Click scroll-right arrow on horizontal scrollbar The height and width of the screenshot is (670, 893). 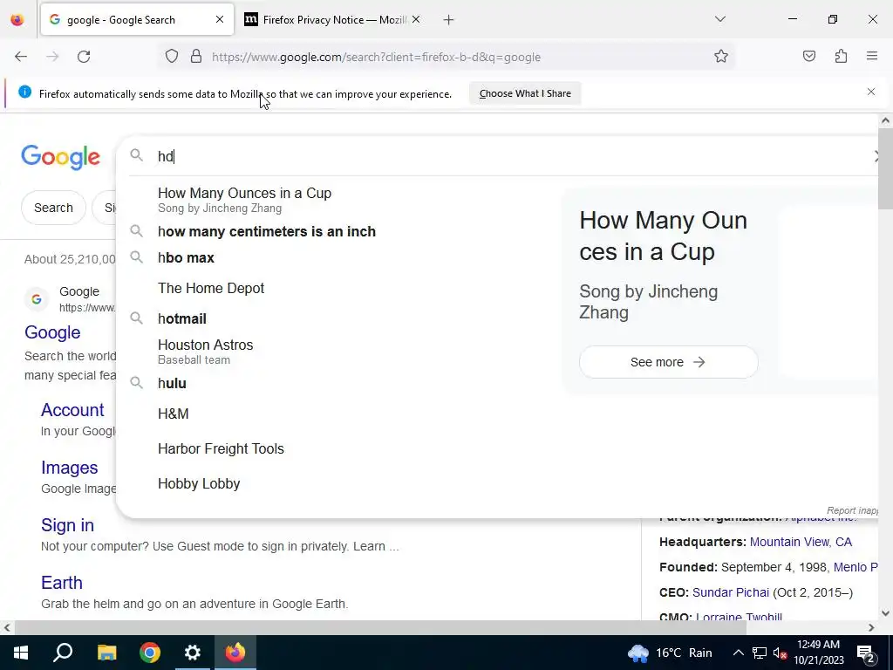tap(871, 627)
